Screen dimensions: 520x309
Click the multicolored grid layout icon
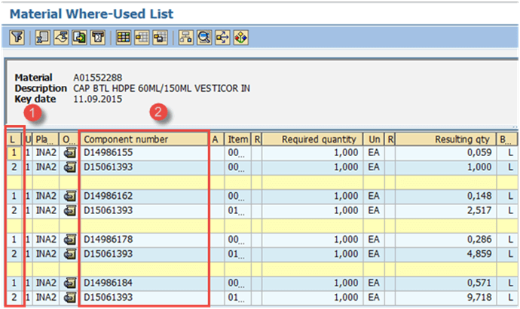tap(124, 37)
